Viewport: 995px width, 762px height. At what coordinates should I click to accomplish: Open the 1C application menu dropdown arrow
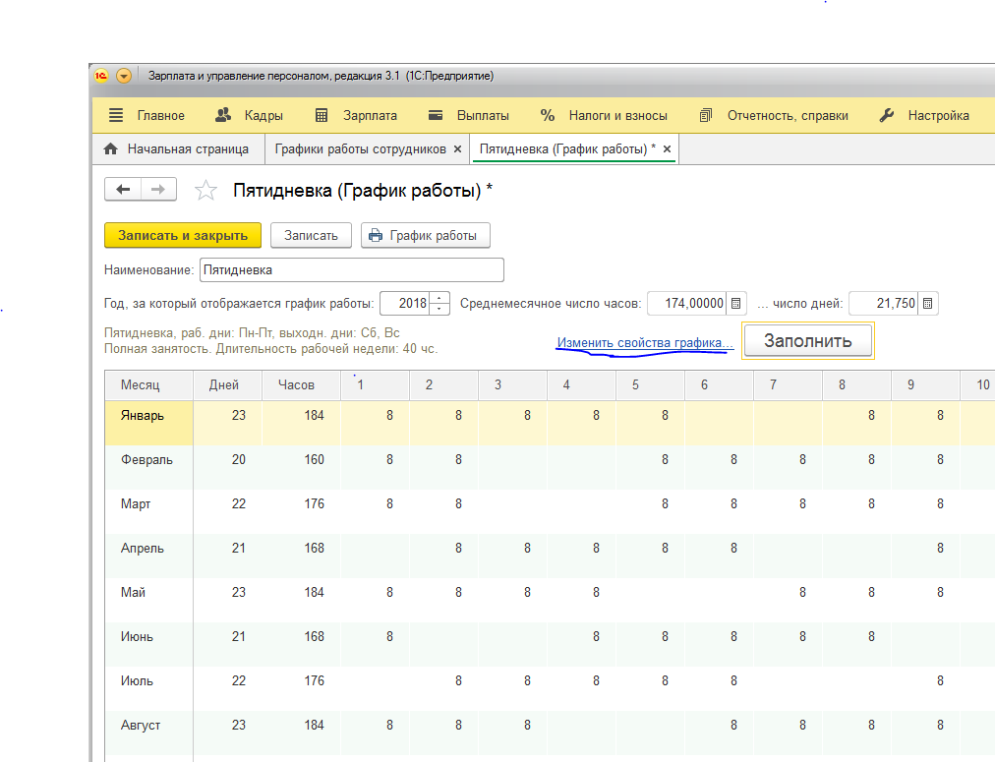point(124,76)
